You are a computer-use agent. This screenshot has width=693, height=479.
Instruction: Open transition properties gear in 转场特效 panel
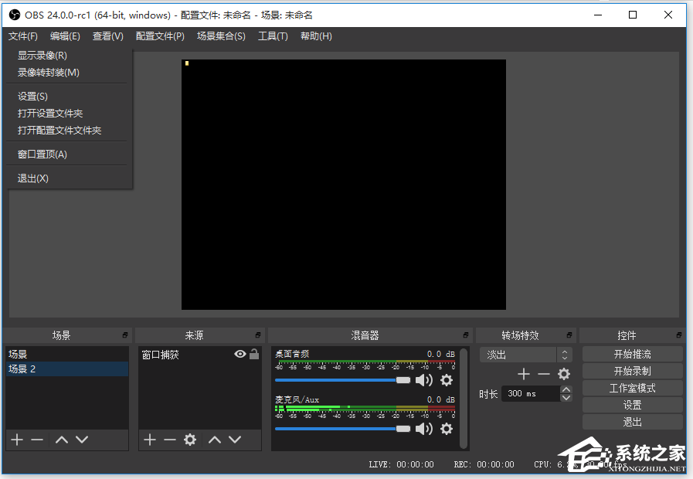(x=563, y=373)
